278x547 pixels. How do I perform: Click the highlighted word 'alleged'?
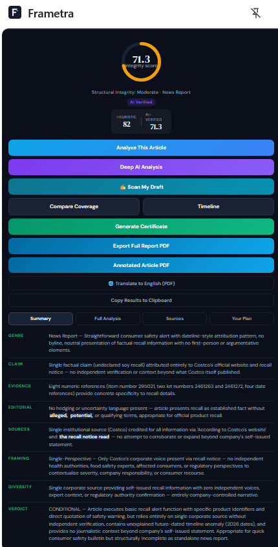pos(58,415)
